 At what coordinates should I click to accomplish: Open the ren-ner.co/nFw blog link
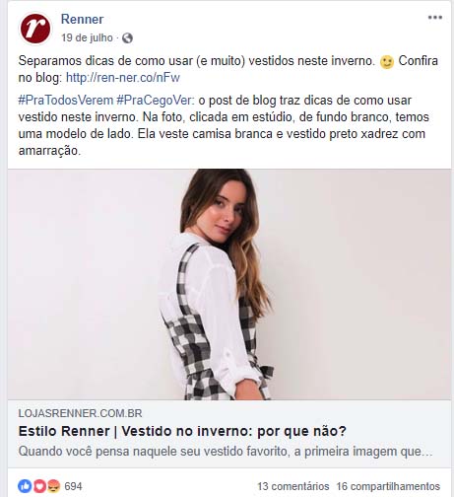click(123, 78)
